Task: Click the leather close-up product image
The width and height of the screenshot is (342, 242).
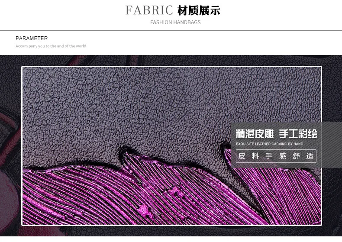Action: tap(172, 145)
